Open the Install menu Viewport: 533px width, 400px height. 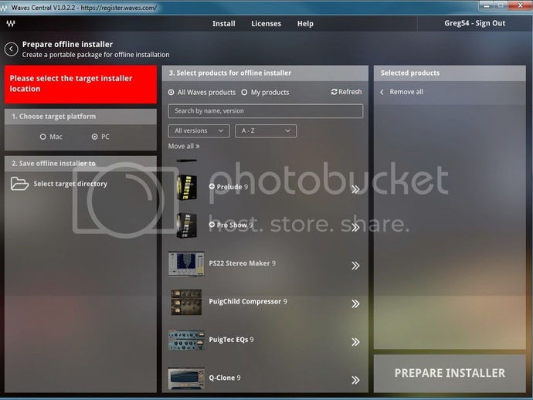coord(224,23)
